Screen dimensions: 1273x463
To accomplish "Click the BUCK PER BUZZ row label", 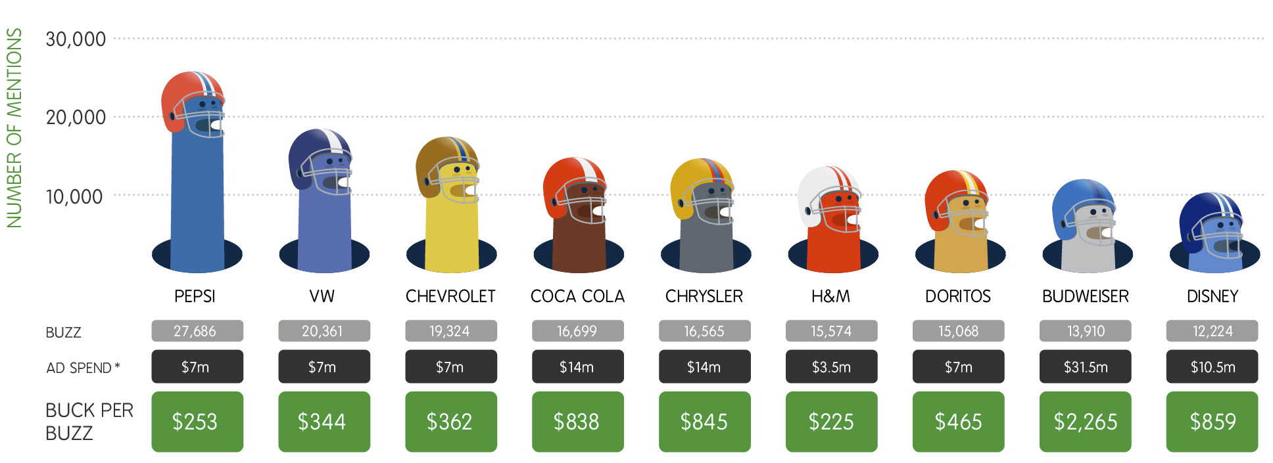I will click(89, 422).
